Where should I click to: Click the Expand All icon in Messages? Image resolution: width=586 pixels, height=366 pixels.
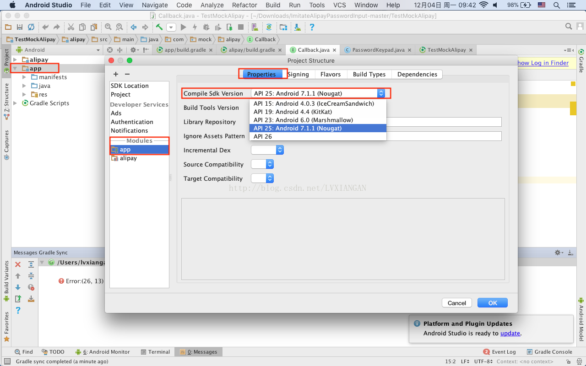[x=31, y=264]
